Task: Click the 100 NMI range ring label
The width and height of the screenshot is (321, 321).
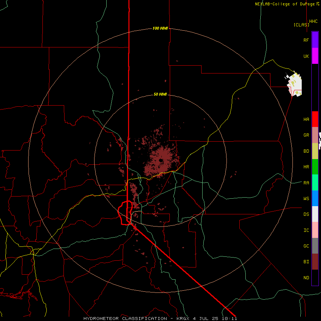Action: click(x=160, y=28)
